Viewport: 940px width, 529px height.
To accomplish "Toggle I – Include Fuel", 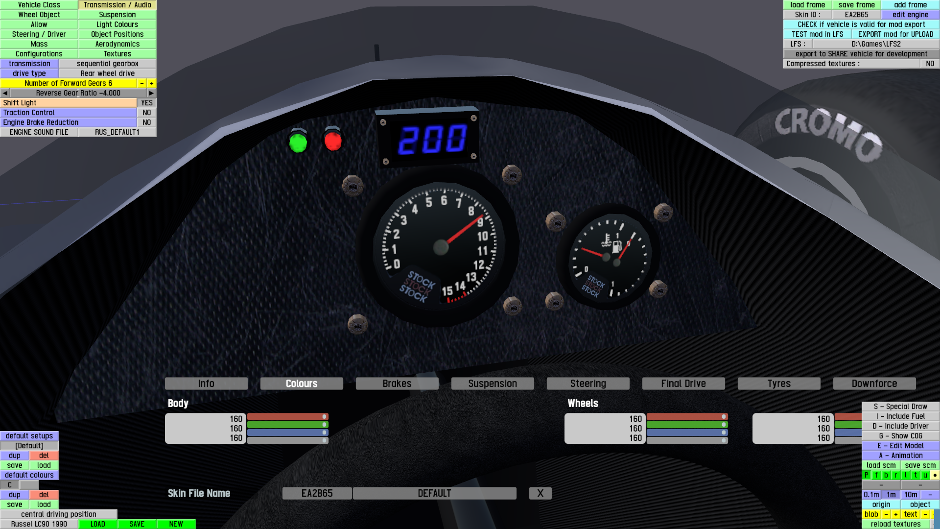I will click(901, 416).
